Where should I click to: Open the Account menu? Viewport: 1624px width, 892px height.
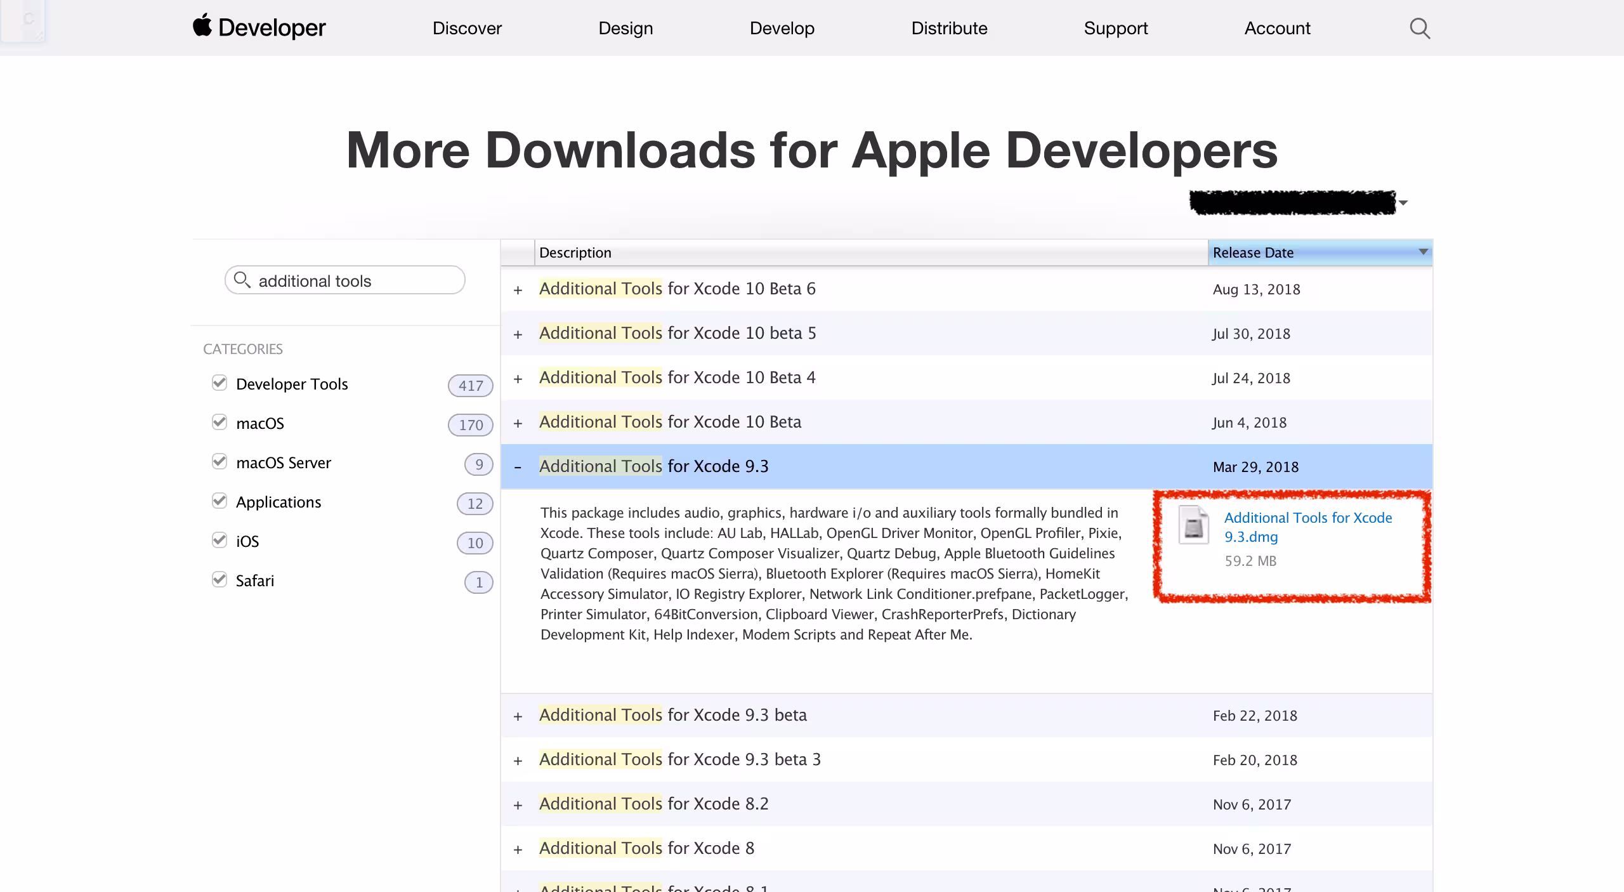click(1277, 28)
